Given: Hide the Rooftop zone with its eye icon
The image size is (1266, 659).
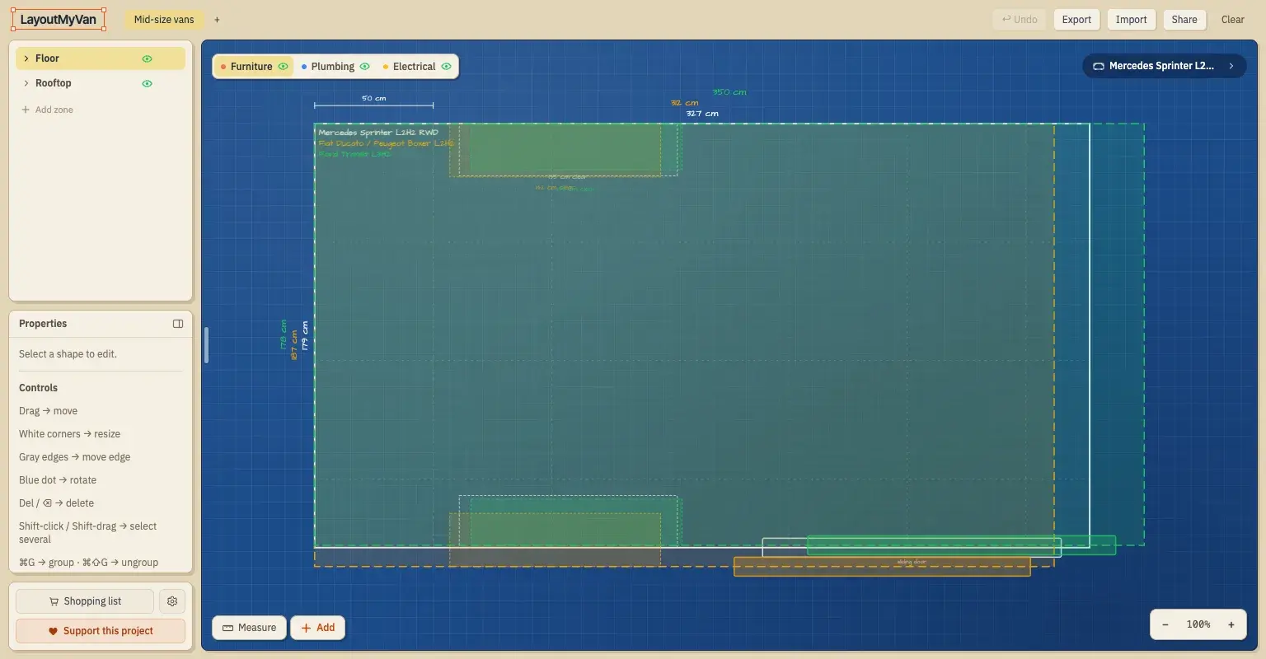Looking at the screenshot, I should pos(148,83).
